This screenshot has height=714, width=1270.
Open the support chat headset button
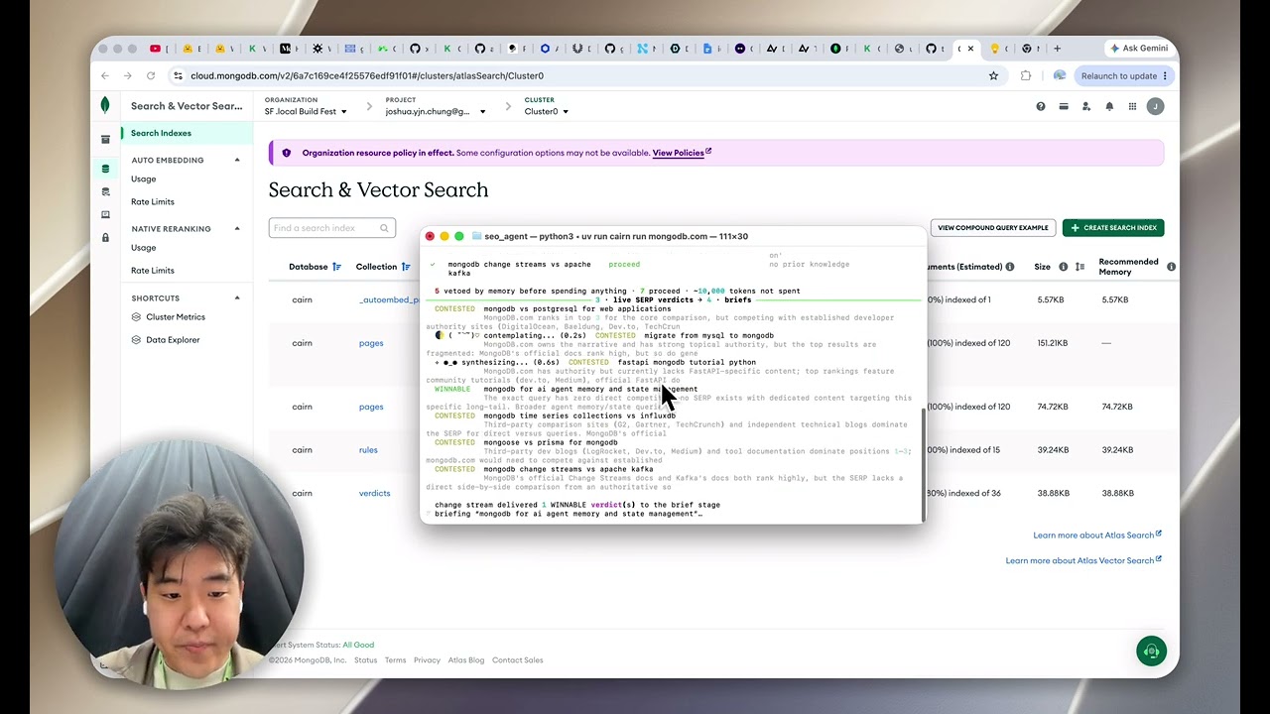[x=1151, y=651]
